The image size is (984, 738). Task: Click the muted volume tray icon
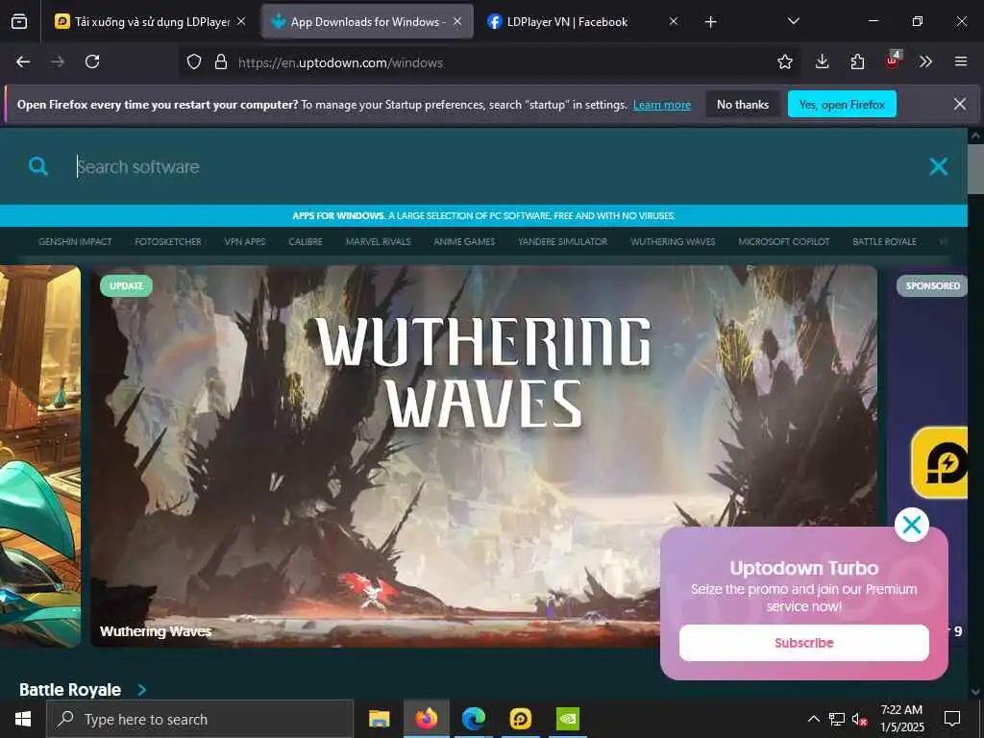click(x=859, y=719)
